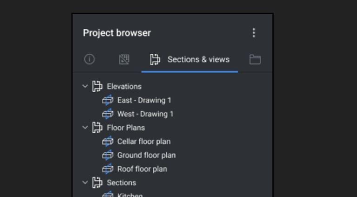Viewport: 357px width, 197px height.
Task: Select the Elevations label
Action: pyautogui.click(x=124, y=87)
